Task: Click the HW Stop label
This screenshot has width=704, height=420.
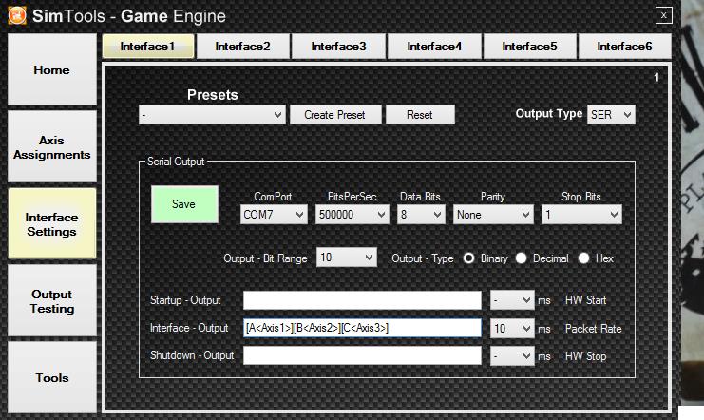Action: (x=585, y=356)
